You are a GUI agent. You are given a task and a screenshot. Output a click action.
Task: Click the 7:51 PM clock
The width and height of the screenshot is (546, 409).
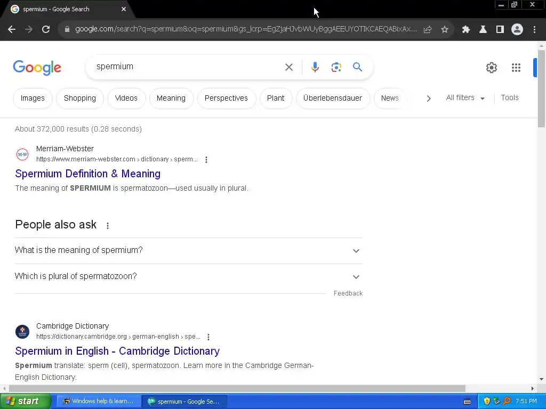pyautogui.click(x=526, y=402)
